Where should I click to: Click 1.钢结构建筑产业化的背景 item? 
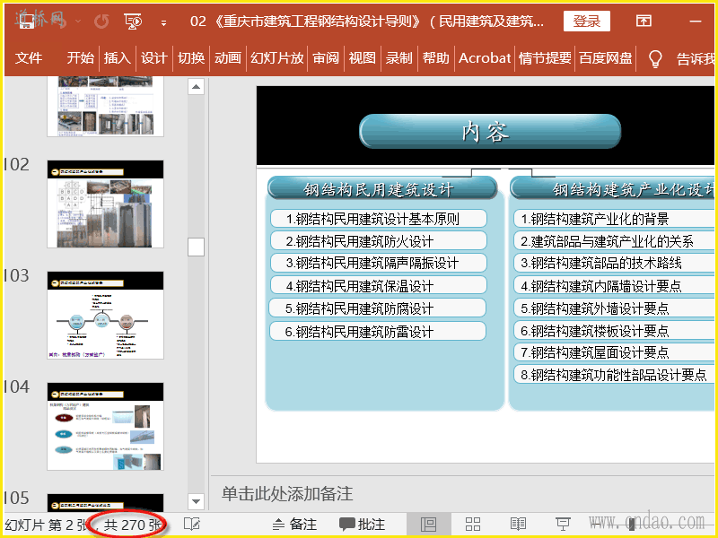click(x=615, y=219)
